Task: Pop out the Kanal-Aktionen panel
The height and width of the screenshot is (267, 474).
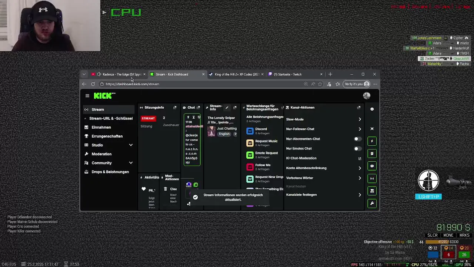Action: (358, 108)
